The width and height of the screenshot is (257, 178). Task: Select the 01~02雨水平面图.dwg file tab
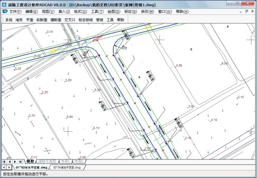31,168
